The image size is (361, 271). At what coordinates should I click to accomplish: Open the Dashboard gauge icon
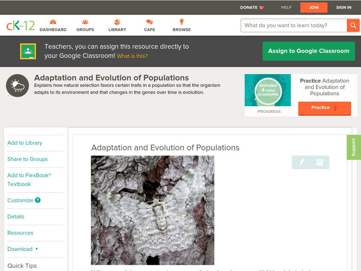coord(53,22)
